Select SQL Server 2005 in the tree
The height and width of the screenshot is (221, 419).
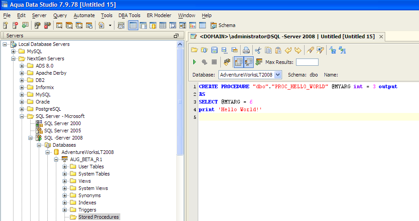pyautogui.click(x=62, y=131)
